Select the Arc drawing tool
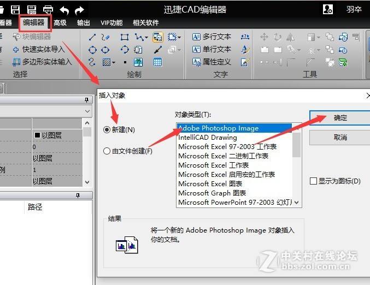Image resolution: width=370 pixels, height=285 pixels. point(125,50)
